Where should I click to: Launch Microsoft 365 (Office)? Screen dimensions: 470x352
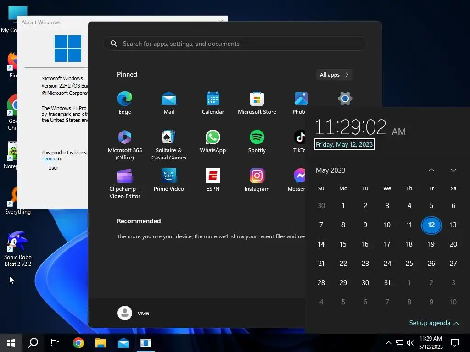[125, 145]
